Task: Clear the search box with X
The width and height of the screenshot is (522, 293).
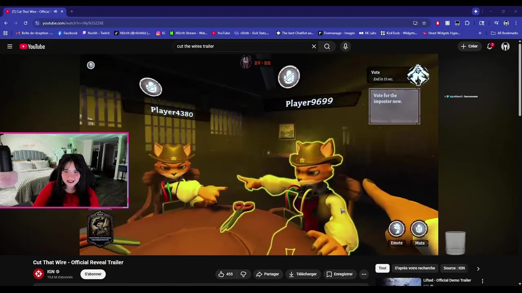Action: pos(314,46)
